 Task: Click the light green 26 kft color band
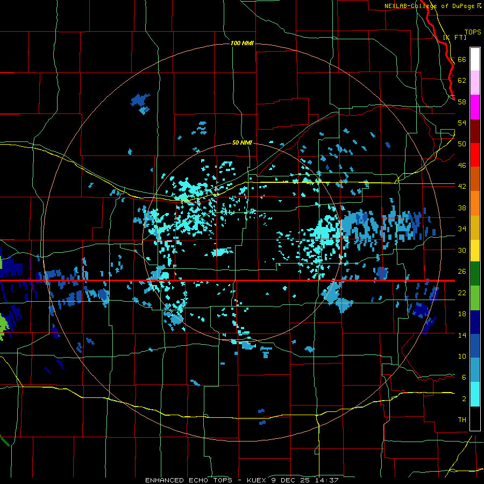click(475, 298)
